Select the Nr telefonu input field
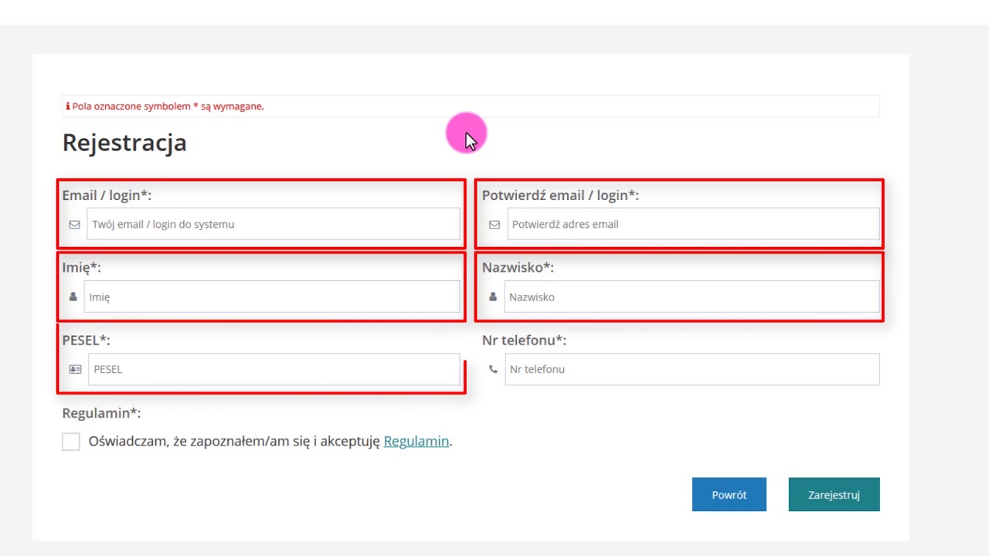The width and height of the screenshot is (989, 556). [x=692, y=370]
